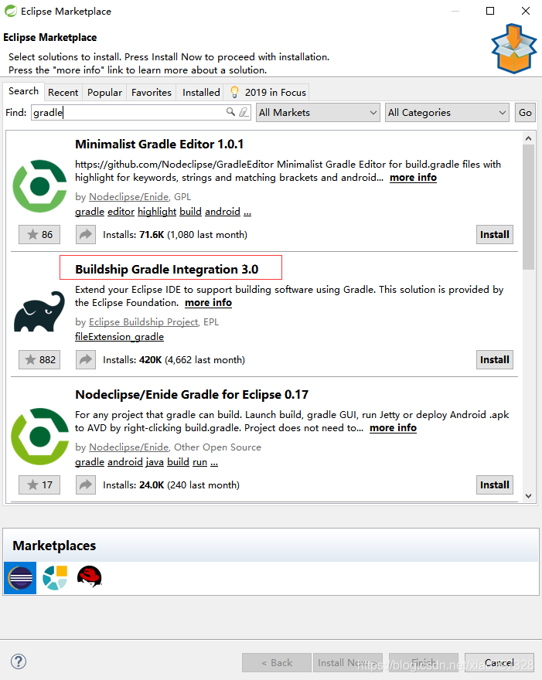Click the 'editor' tag link
Viewport: 542px width, 680px height.
click(121, 212)
